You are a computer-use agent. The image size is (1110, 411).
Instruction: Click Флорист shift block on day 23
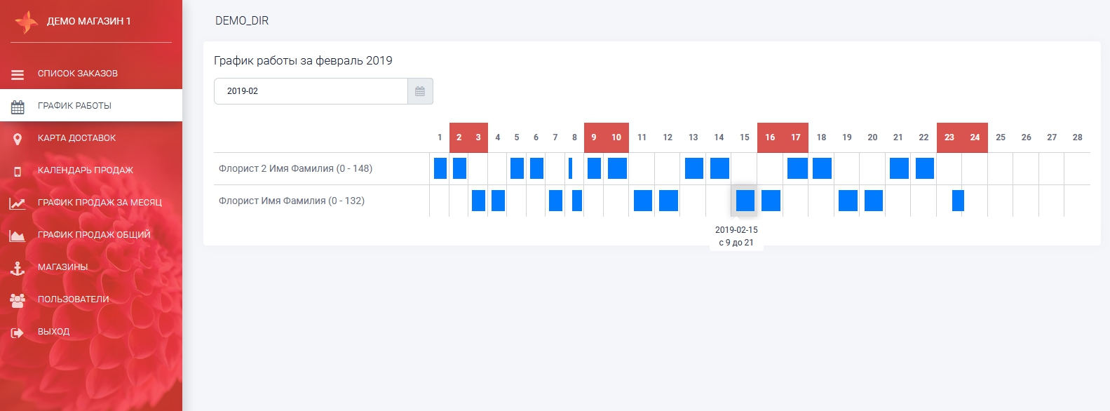pyautogui.click(x=958, y=201)
